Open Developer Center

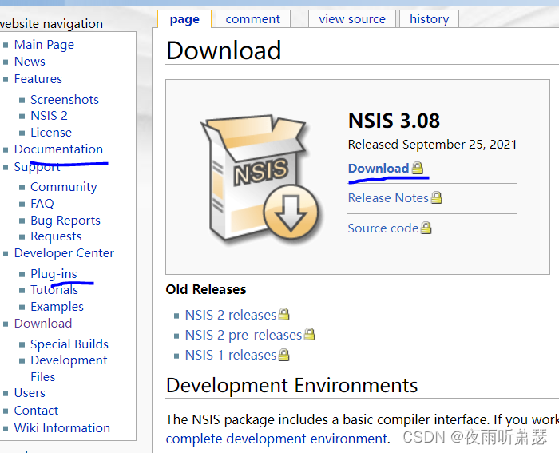[64, 253]
